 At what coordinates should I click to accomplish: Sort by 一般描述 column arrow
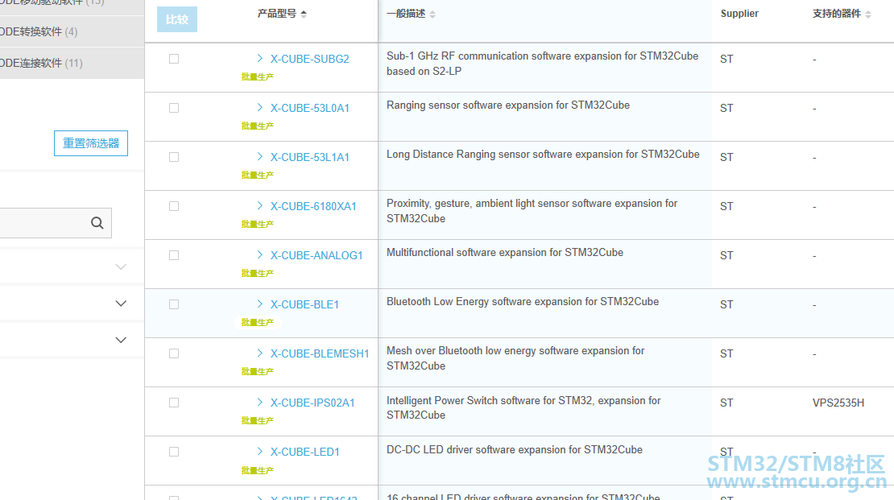pos(433,14)
